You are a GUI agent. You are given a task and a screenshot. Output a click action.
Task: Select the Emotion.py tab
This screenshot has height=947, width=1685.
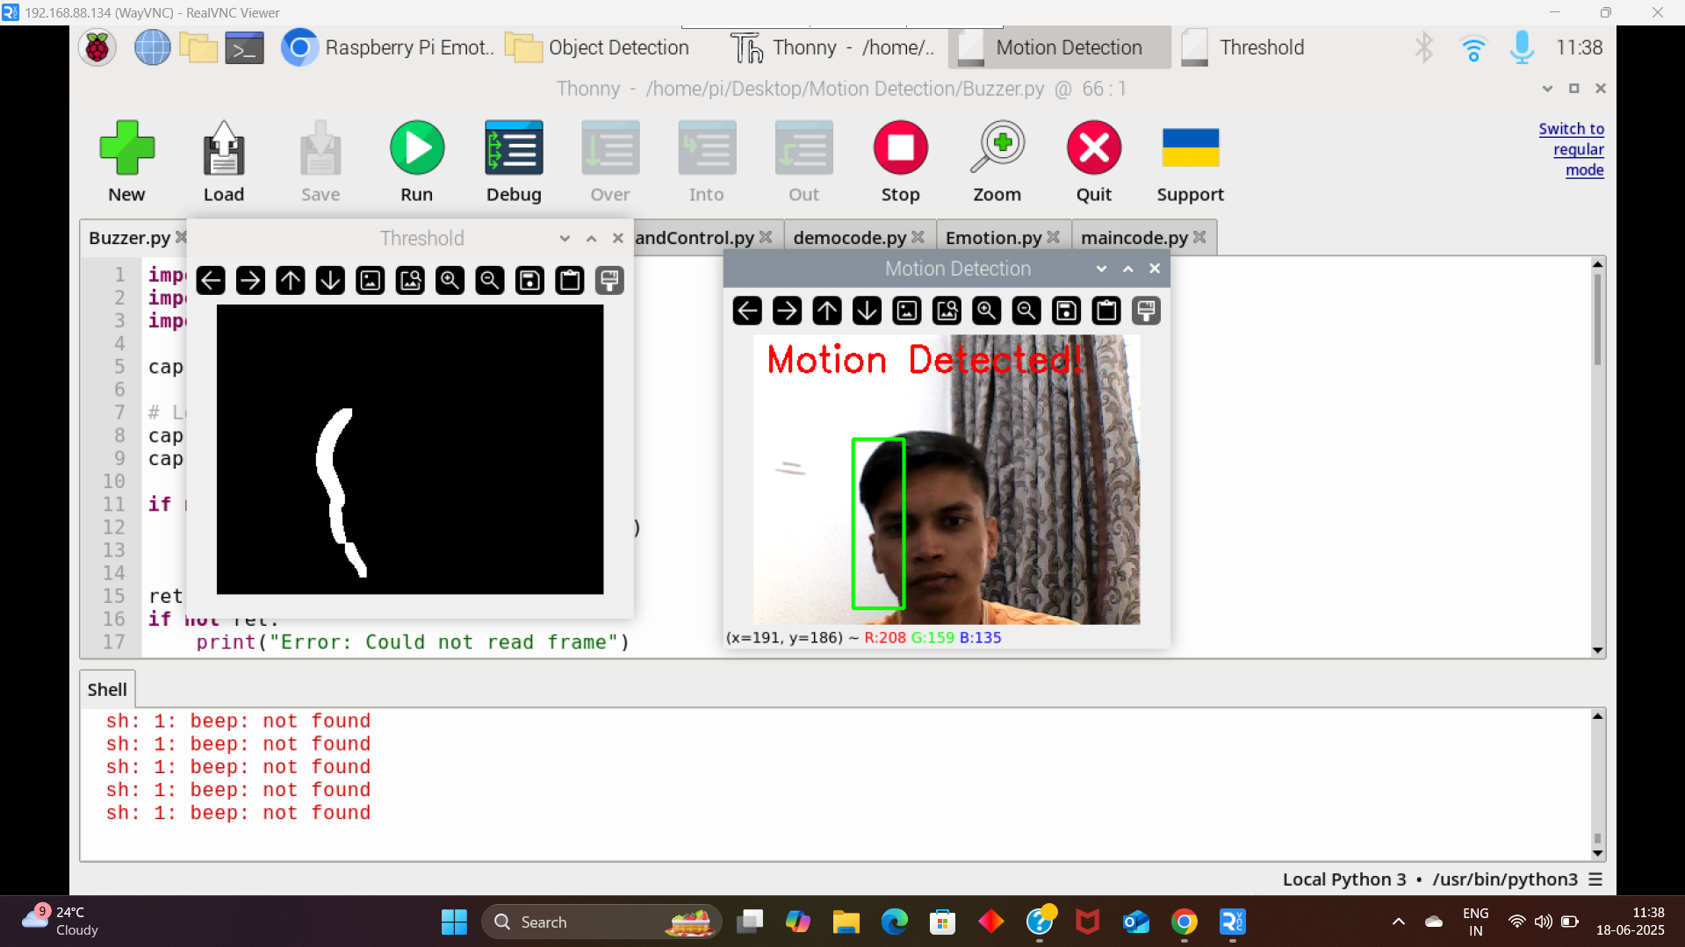click(x=994, y=237)
